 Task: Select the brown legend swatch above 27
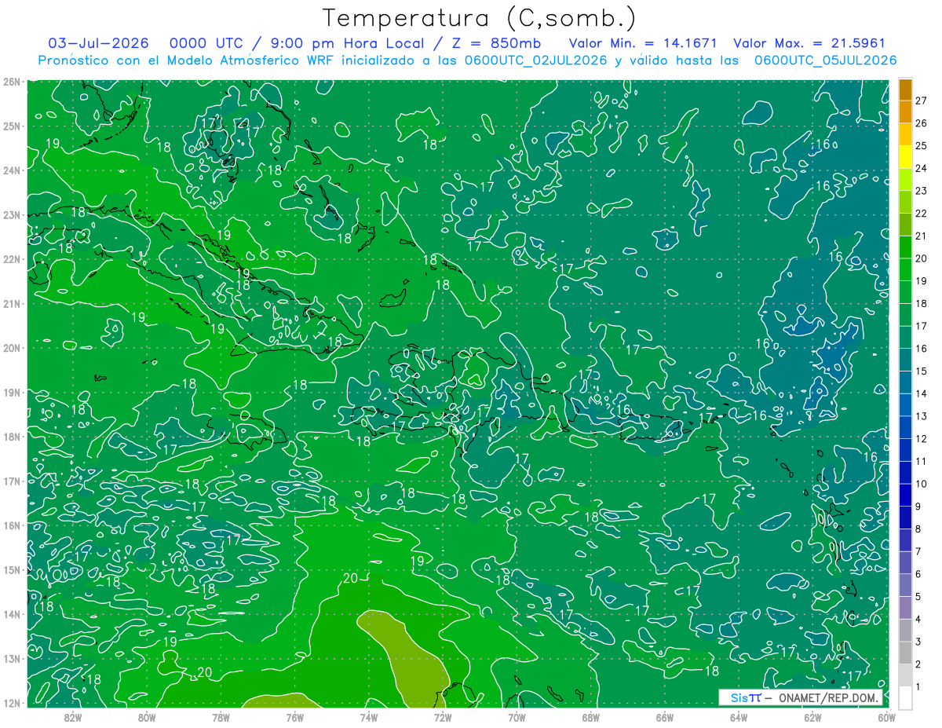tap(905, 90)
